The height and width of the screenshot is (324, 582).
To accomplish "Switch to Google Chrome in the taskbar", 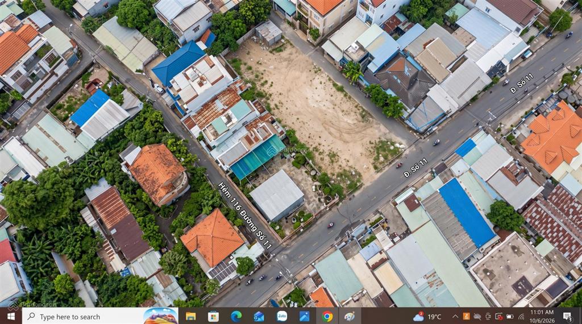I will pyautogui.click(x=327, y=317).
